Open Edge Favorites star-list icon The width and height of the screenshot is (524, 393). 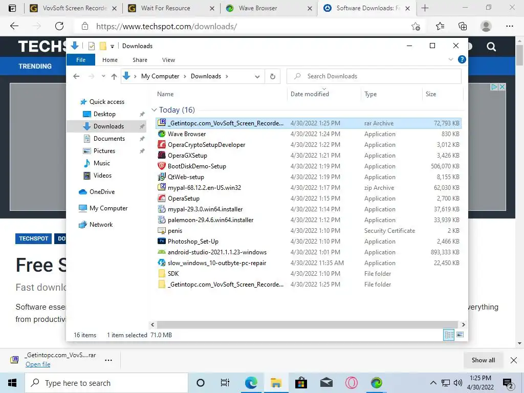[x=440, y=27]
